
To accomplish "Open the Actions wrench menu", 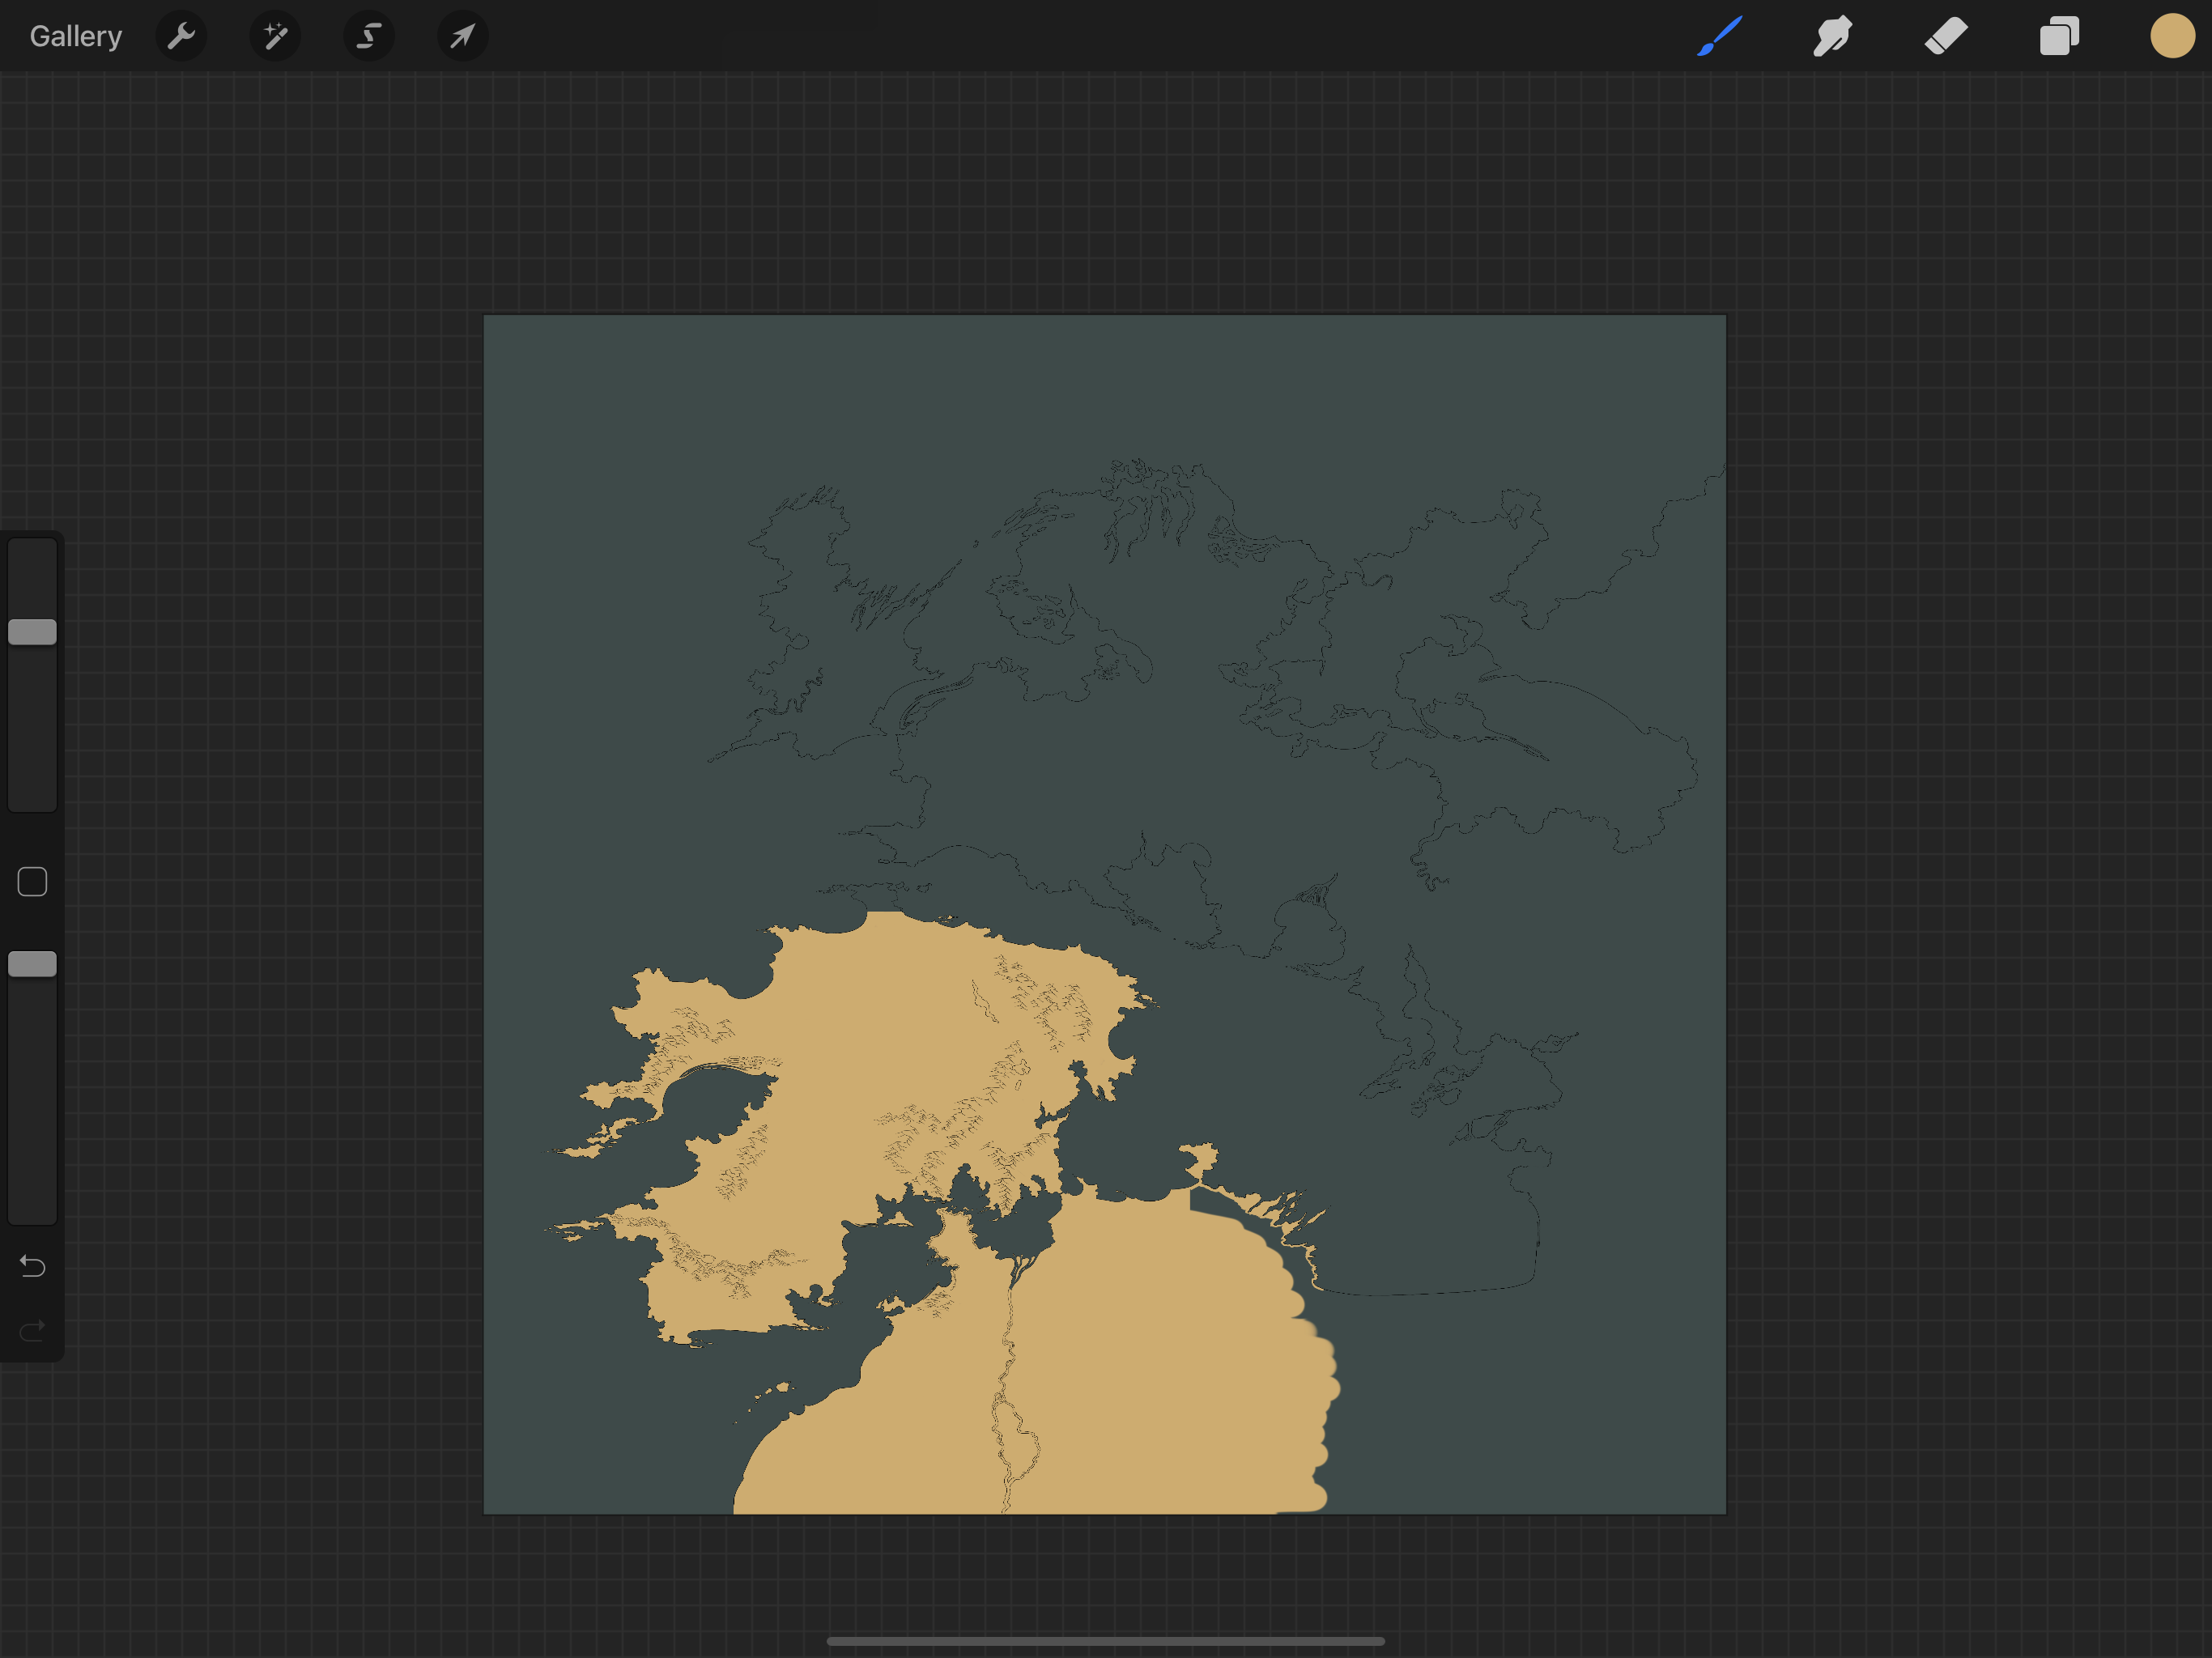I will tap(181, 37).
